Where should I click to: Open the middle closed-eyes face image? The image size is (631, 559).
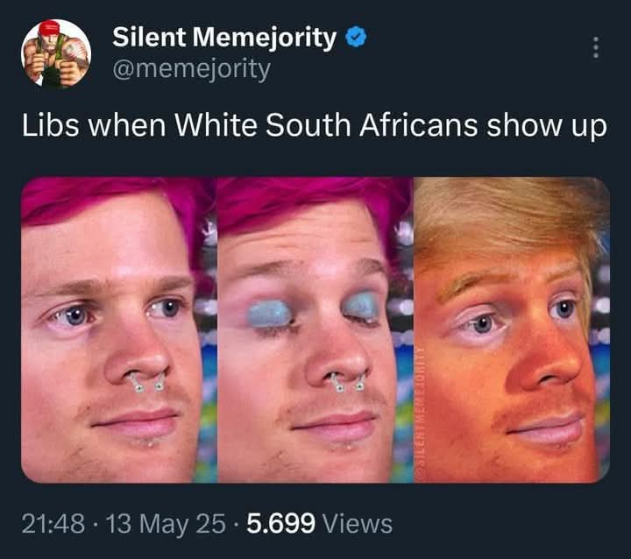click(315, 329)
